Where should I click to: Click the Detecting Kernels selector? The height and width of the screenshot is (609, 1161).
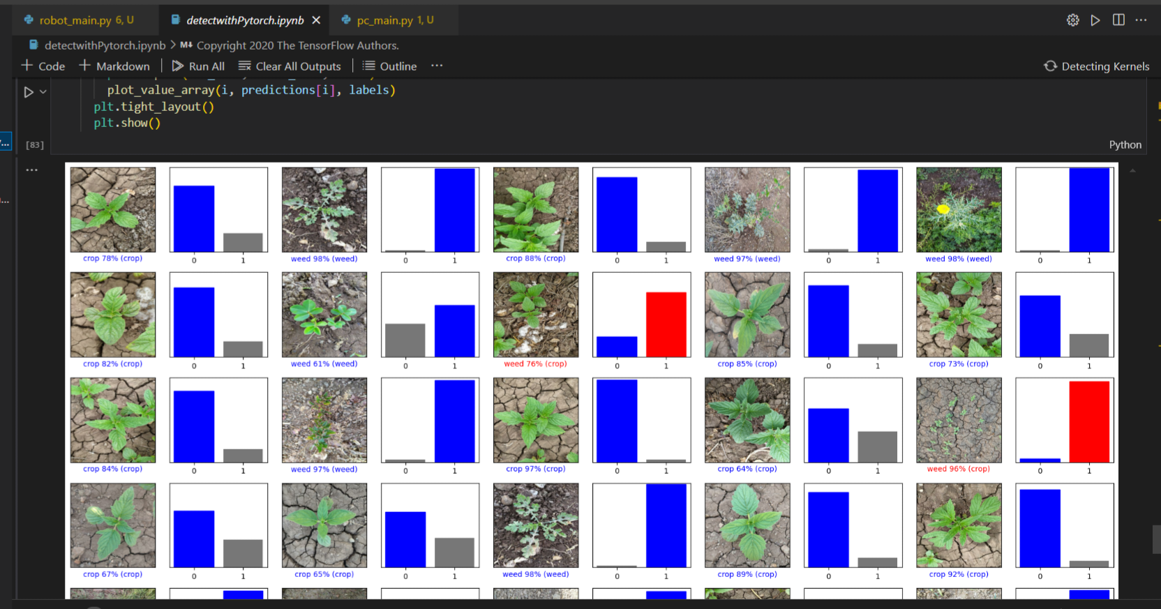[1097, 66]
